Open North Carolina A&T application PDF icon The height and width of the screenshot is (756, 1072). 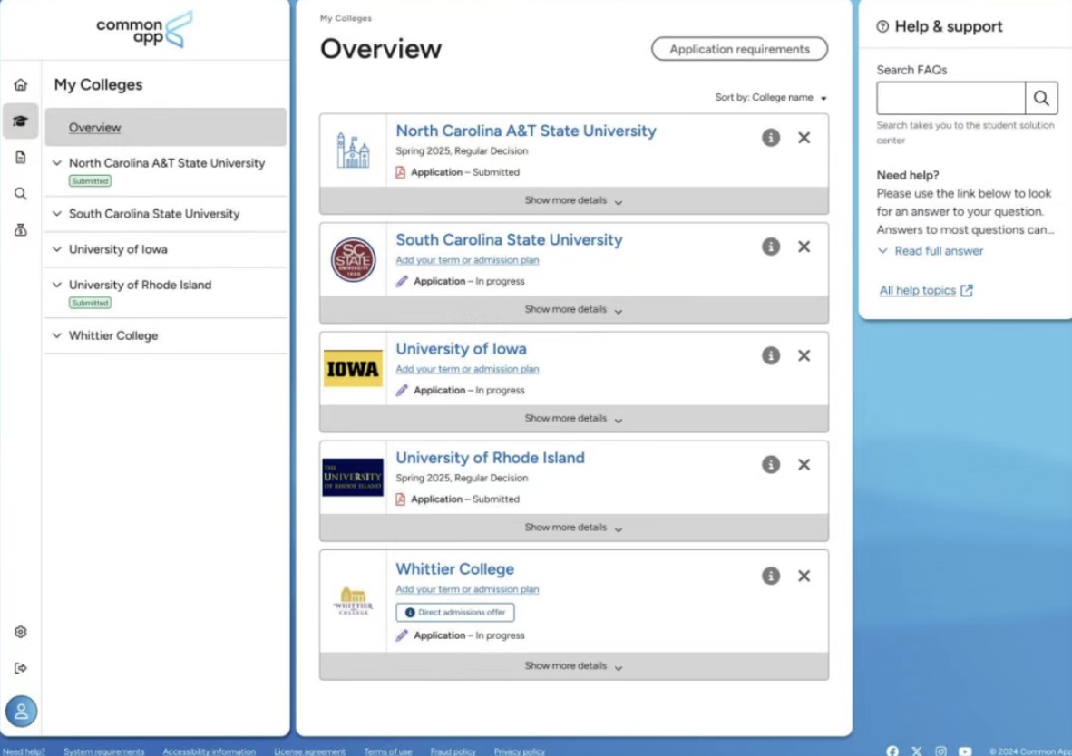(x=401, y=172)
